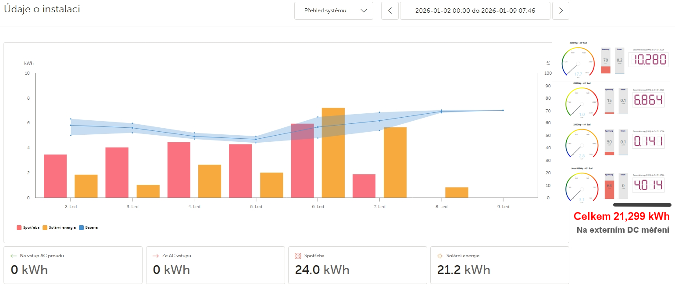Go to previous date range with left chevron
Viewport: 675px width, 288px height.
(390, 11)
